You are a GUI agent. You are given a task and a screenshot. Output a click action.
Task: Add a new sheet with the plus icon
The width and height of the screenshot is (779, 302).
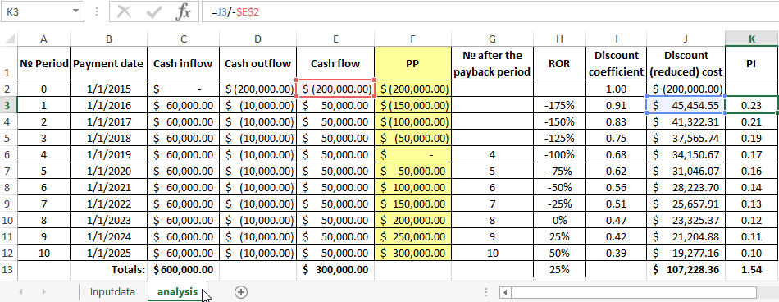point(241,292)
